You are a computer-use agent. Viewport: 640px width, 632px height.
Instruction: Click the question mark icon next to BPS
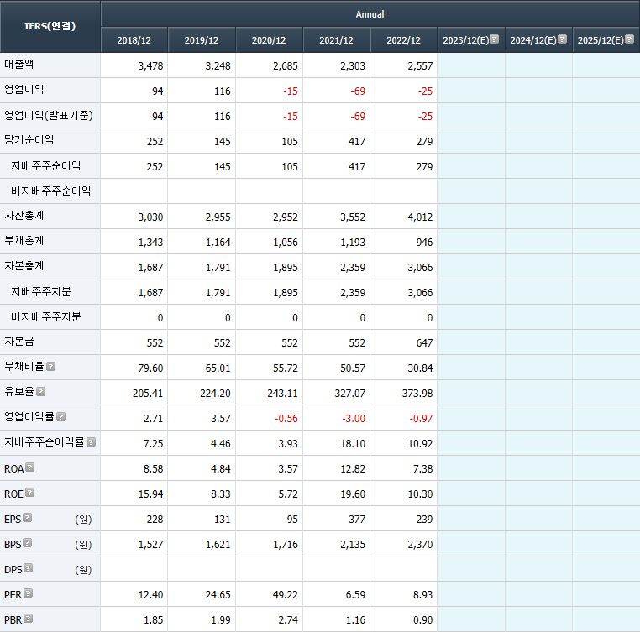point(28,543)
